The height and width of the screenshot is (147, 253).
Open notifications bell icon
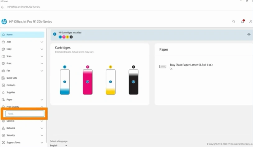[x=242, y=22]
